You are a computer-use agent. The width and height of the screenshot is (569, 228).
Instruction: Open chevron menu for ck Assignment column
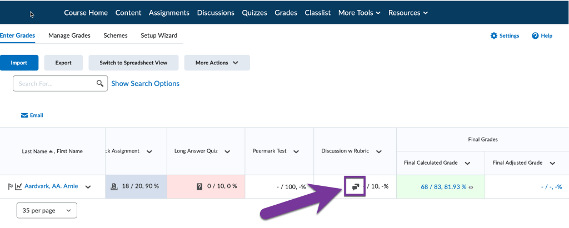pyautogui.click(x=149, y=152)
